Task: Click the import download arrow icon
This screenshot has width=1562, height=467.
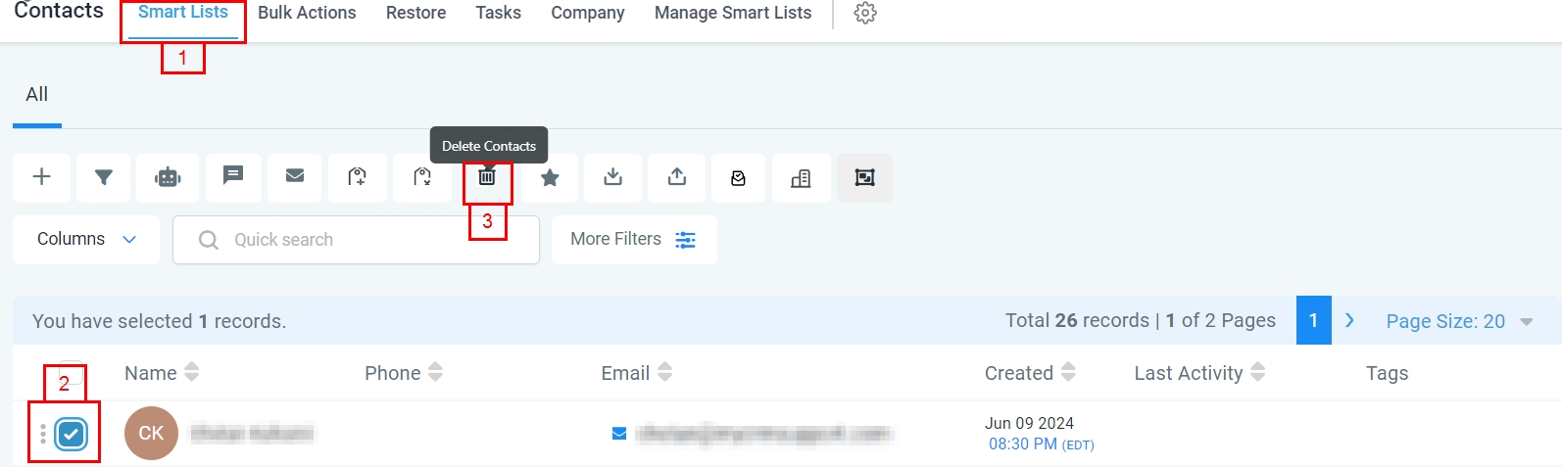Action: pos(612,177)
